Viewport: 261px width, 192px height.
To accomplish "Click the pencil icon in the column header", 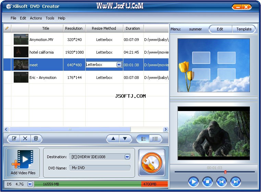I will pos(7,28).
